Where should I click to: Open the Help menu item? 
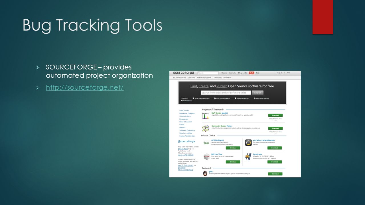tap(258, 73)
